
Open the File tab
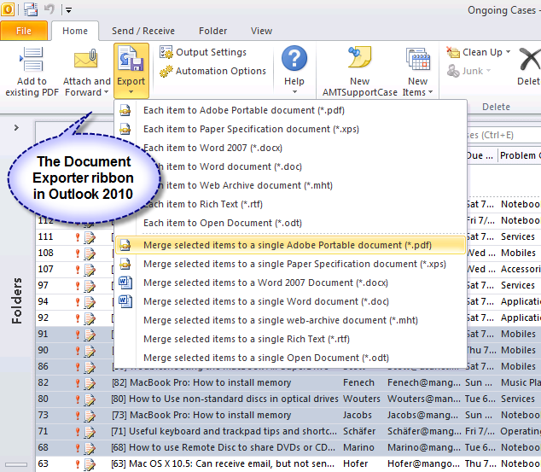click(x=24, y=31)
